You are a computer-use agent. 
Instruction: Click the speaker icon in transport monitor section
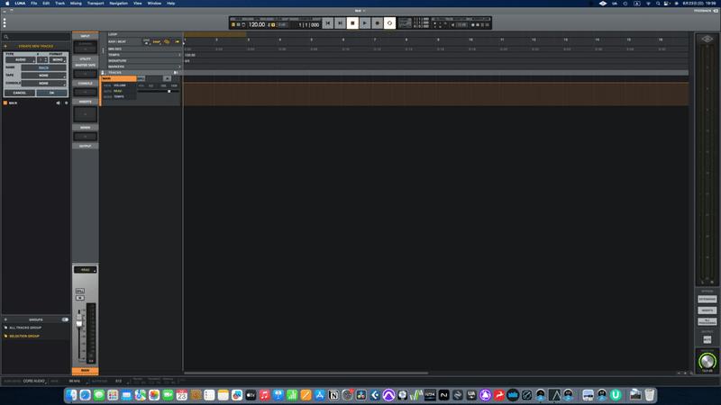453,25
